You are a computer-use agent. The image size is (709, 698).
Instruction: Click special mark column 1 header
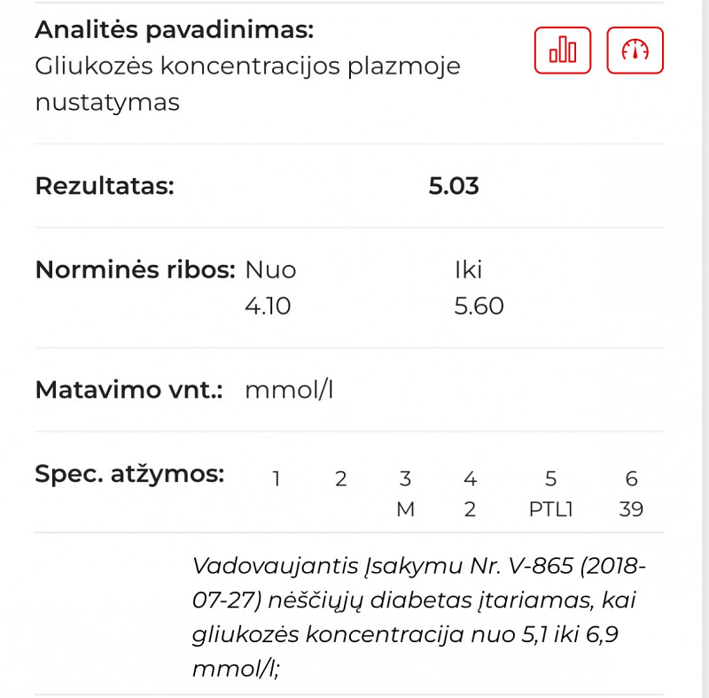[x=277, y=479]
